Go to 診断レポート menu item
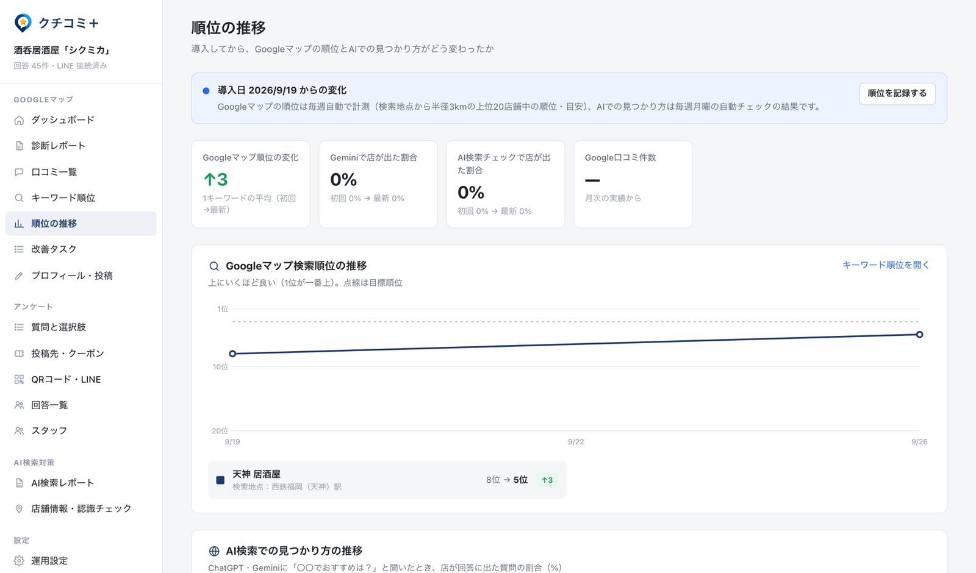The width and height of the screenshot is (976, 573). click(x=81, y=146)
